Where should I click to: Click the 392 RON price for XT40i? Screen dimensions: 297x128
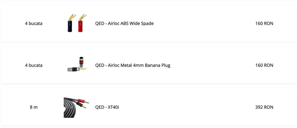coord(264,107)
